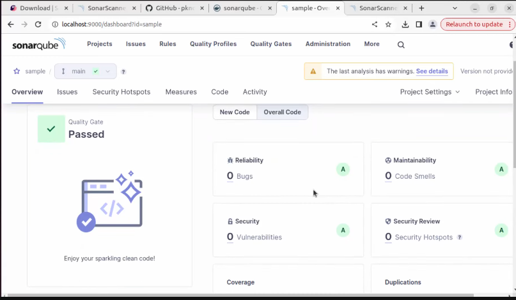Screen dimensions: 516x300
Task: Expand the More menu in navbar
Action: (x=371, y=44)
